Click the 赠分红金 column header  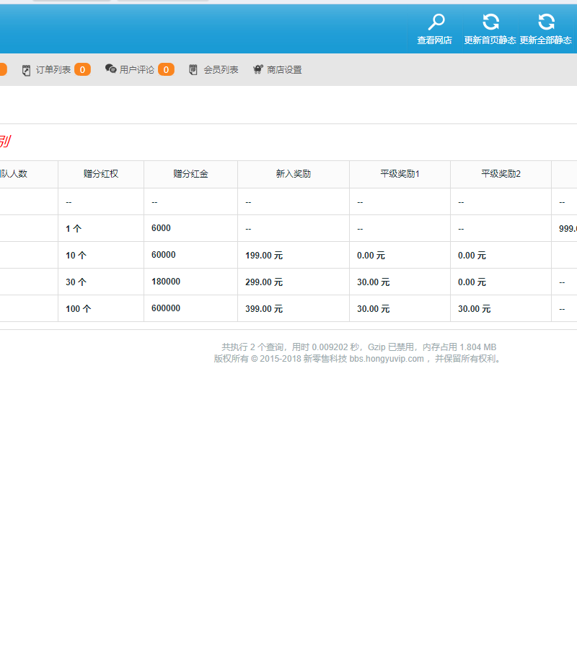[190, 174]
